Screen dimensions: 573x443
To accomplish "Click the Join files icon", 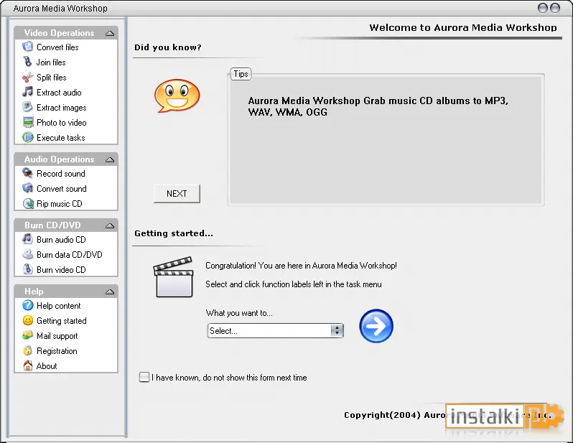I will pyautogui.click(x=27, y=62).
